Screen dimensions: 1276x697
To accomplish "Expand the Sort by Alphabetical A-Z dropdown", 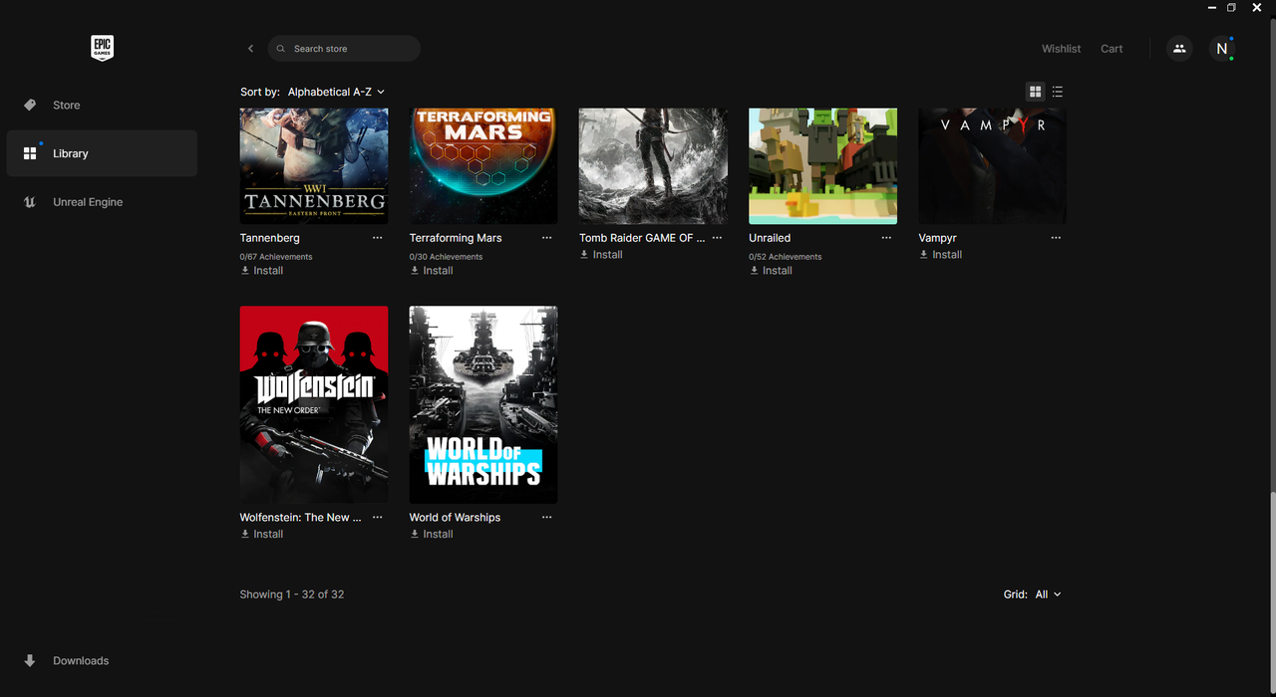I will 336,92.
